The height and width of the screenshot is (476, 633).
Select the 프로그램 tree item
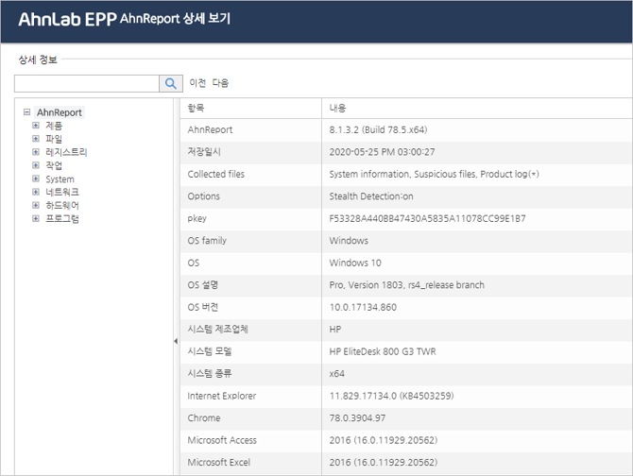[x=62, y=218]
